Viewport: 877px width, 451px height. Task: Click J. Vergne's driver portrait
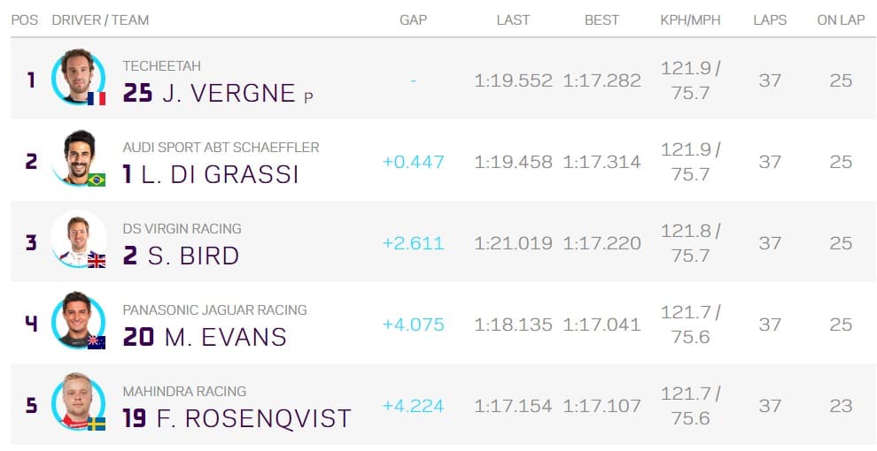(x=76, y=75)
